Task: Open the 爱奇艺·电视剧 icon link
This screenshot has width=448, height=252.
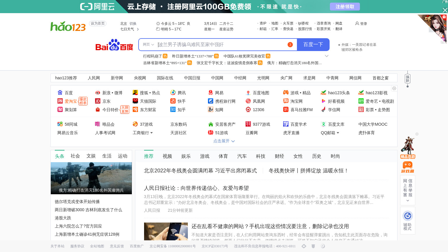Action: tap(361, 101)
